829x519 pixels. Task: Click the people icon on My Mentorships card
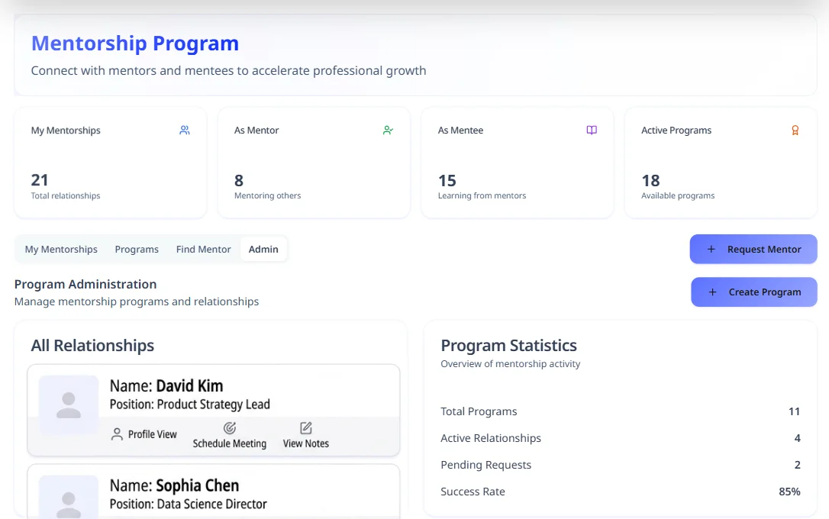coord(185,130)
